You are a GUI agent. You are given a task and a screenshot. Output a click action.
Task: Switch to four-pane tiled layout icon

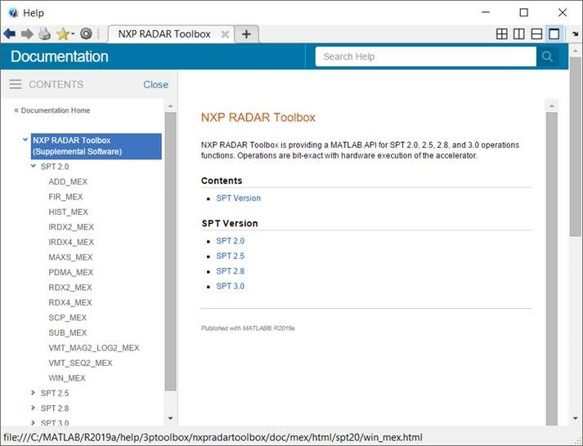click(502, 34)
